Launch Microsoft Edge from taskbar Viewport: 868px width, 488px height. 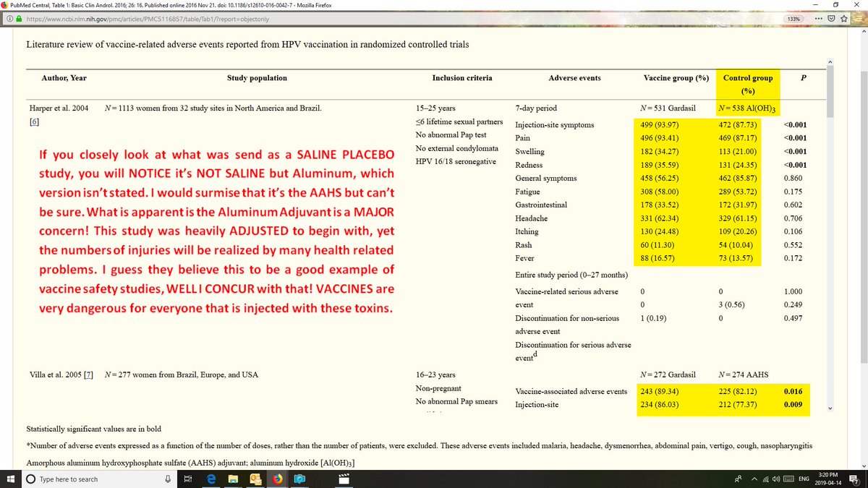[211, 479]
